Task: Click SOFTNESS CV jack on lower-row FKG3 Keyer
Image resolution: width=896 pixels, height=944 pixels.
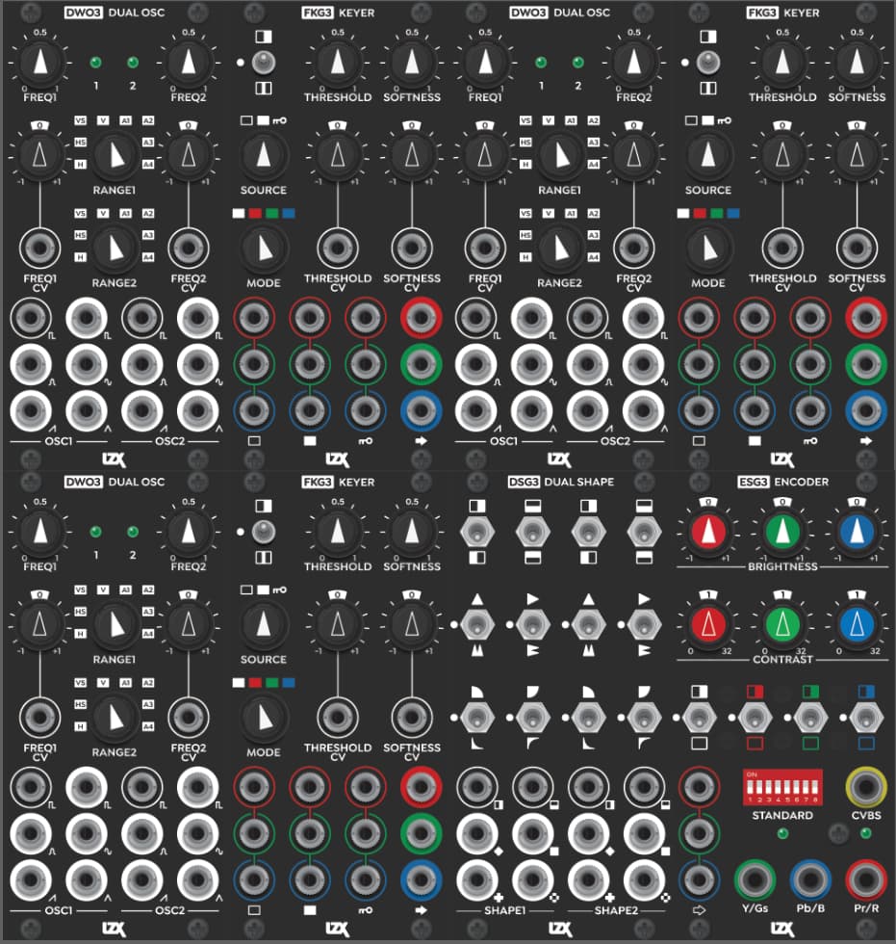Action: coord(412,717)
